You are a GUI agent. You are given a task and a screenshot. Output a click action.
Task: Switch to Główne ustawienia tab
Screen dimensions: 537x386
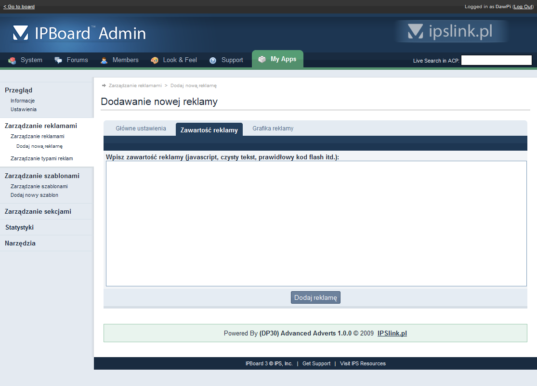141,129
